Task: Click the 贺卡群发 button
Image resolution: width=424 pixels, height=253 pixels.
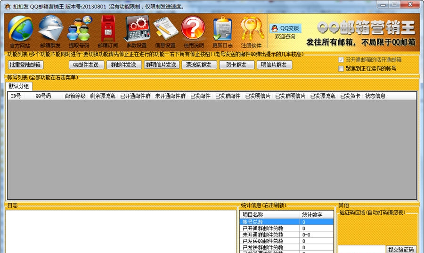Action: point(236,65)
